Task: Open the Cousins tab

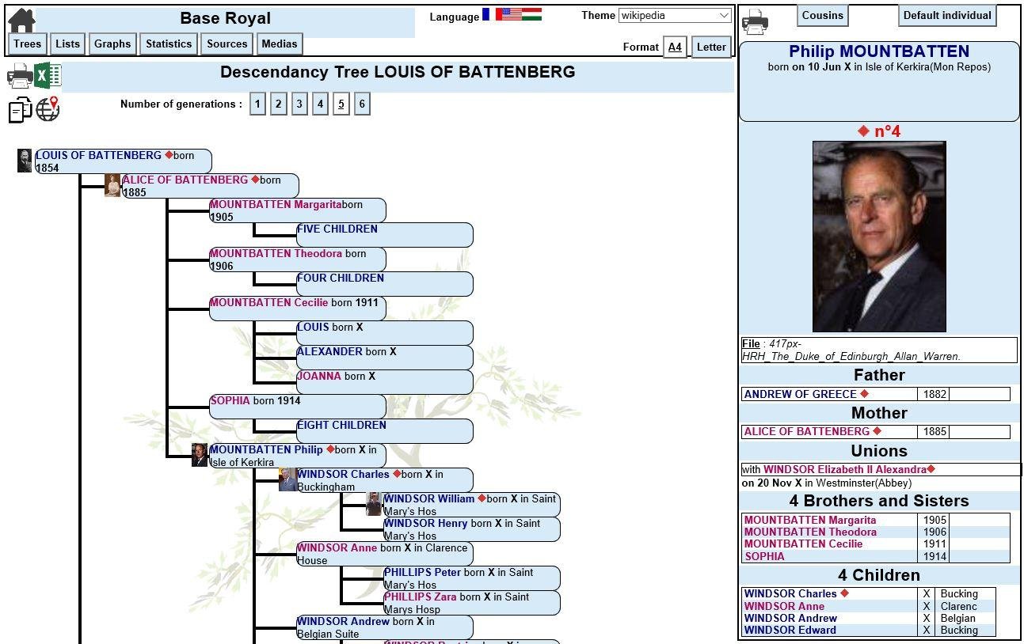Action: pos(822,15)
